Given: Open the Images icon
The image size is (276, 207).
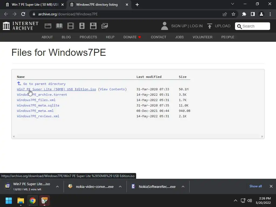Looking at the screenshot, I should [x=105, y=26].
